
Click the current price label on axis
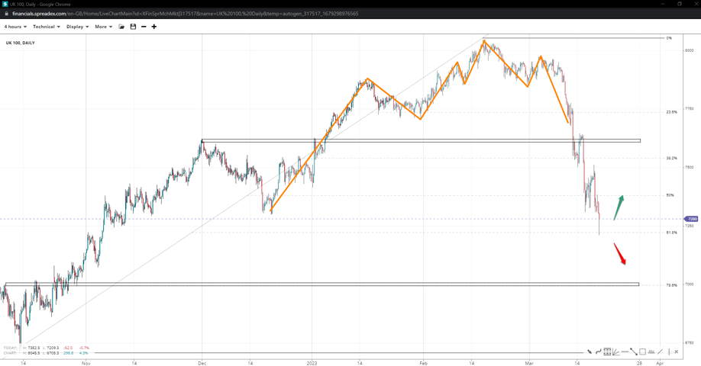pyautogui.click(x=692, y=219)
